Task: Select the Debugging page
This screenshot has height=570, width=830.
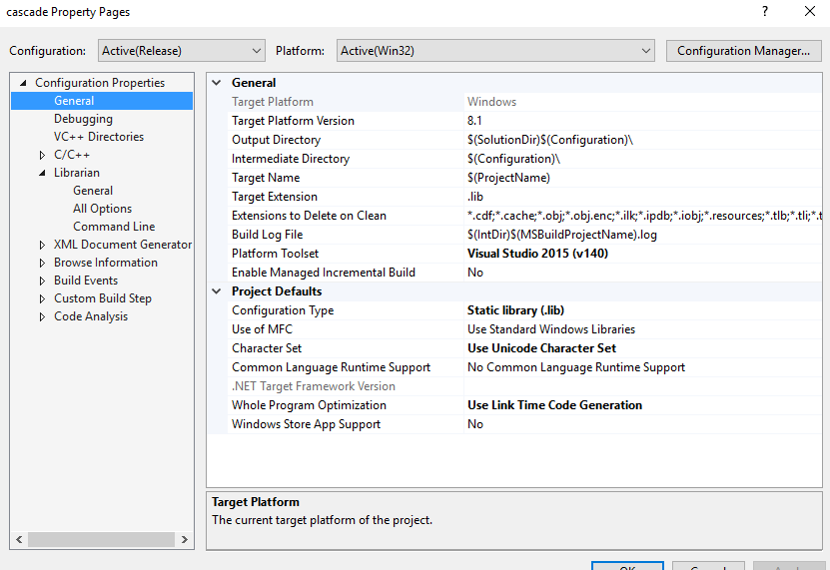Action: click(x=83, y=119)
